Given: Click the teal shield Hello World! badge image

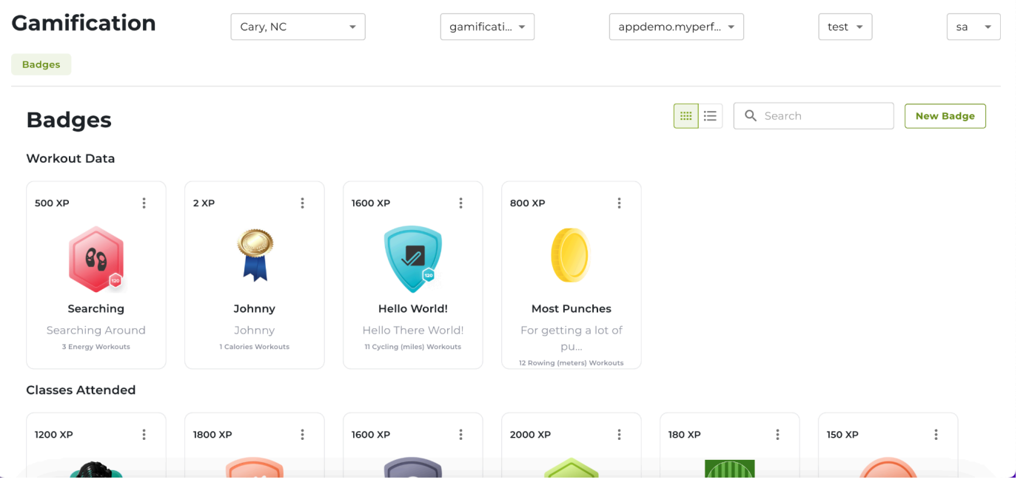Looking at the screenshot, I should 413,259.
